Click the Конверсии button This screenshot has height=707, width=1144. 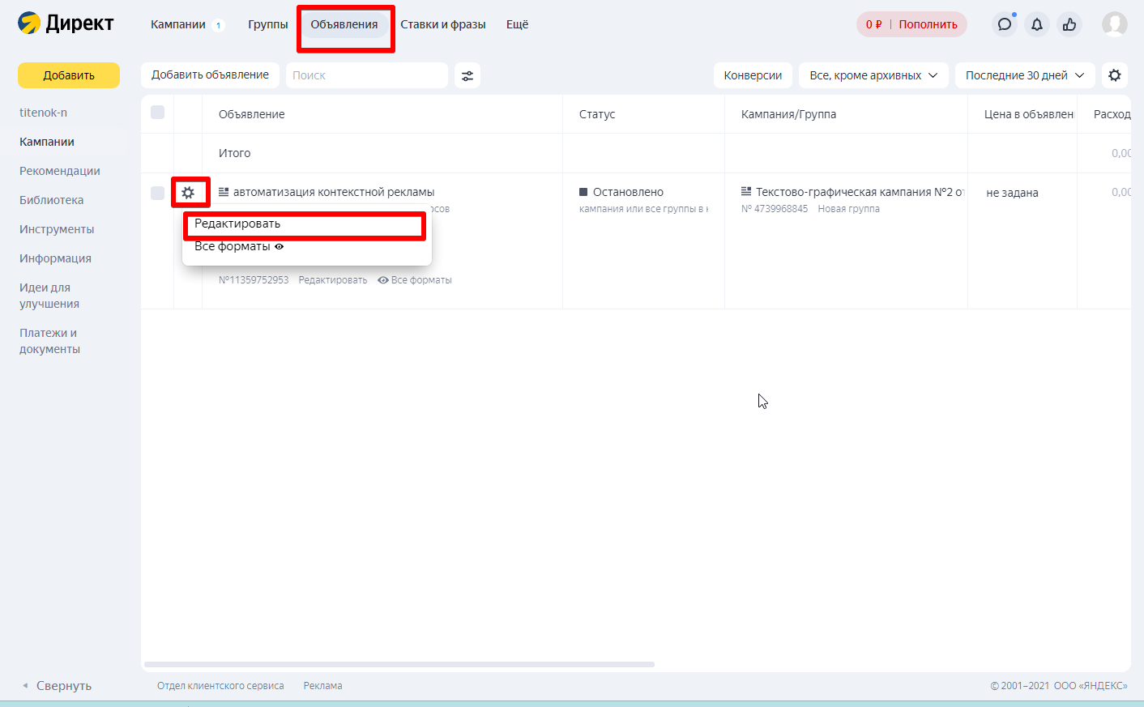pyautogui.click(x=753, y=75)
